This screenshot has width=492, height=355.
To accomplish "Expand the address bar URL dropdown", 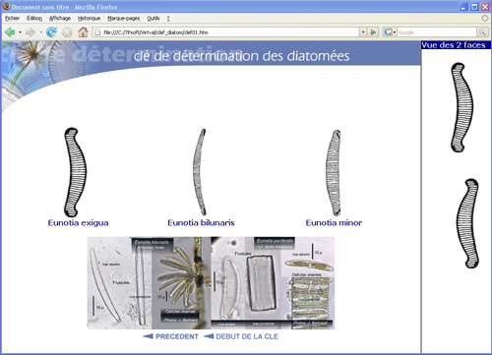I will (363, 32).
